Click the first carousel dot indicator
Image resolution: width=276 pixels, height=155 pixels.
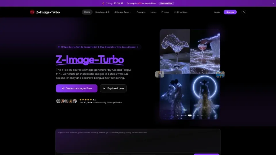coord(178,115)
